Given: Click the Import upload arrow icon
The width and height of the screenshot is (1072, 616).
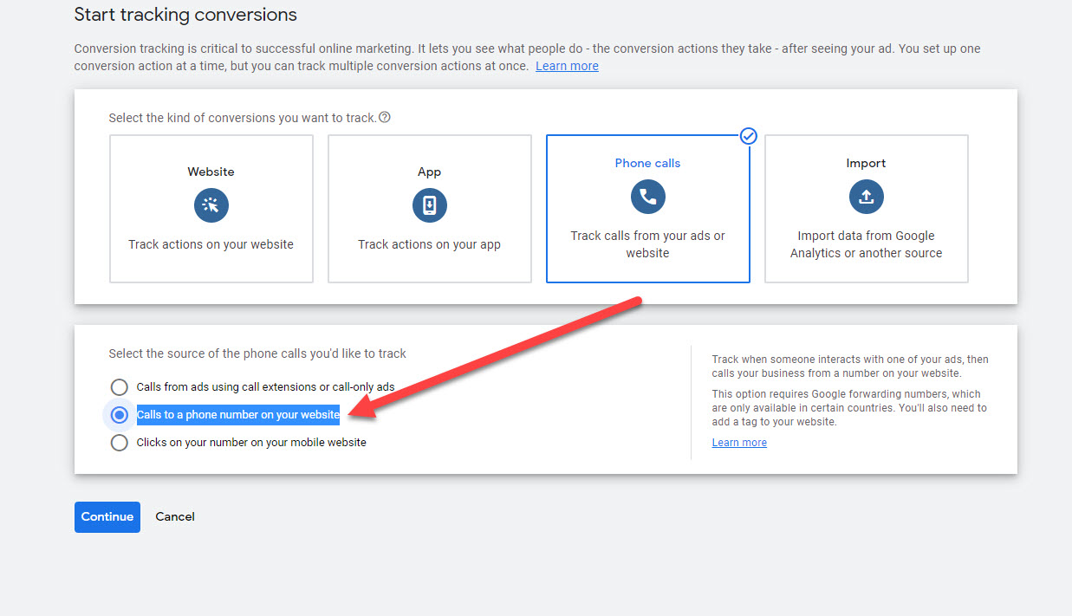Looking at the screenshot, I should (866, 197).
